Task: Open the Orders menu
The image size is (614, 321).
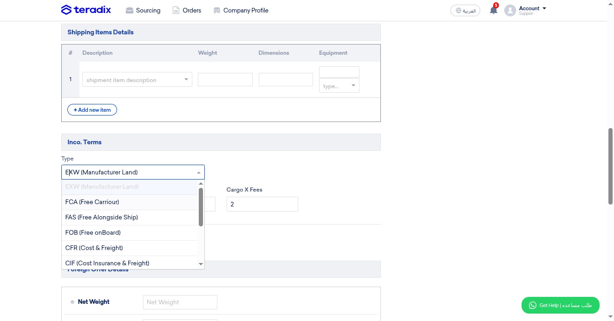Action: click(187, 10)
